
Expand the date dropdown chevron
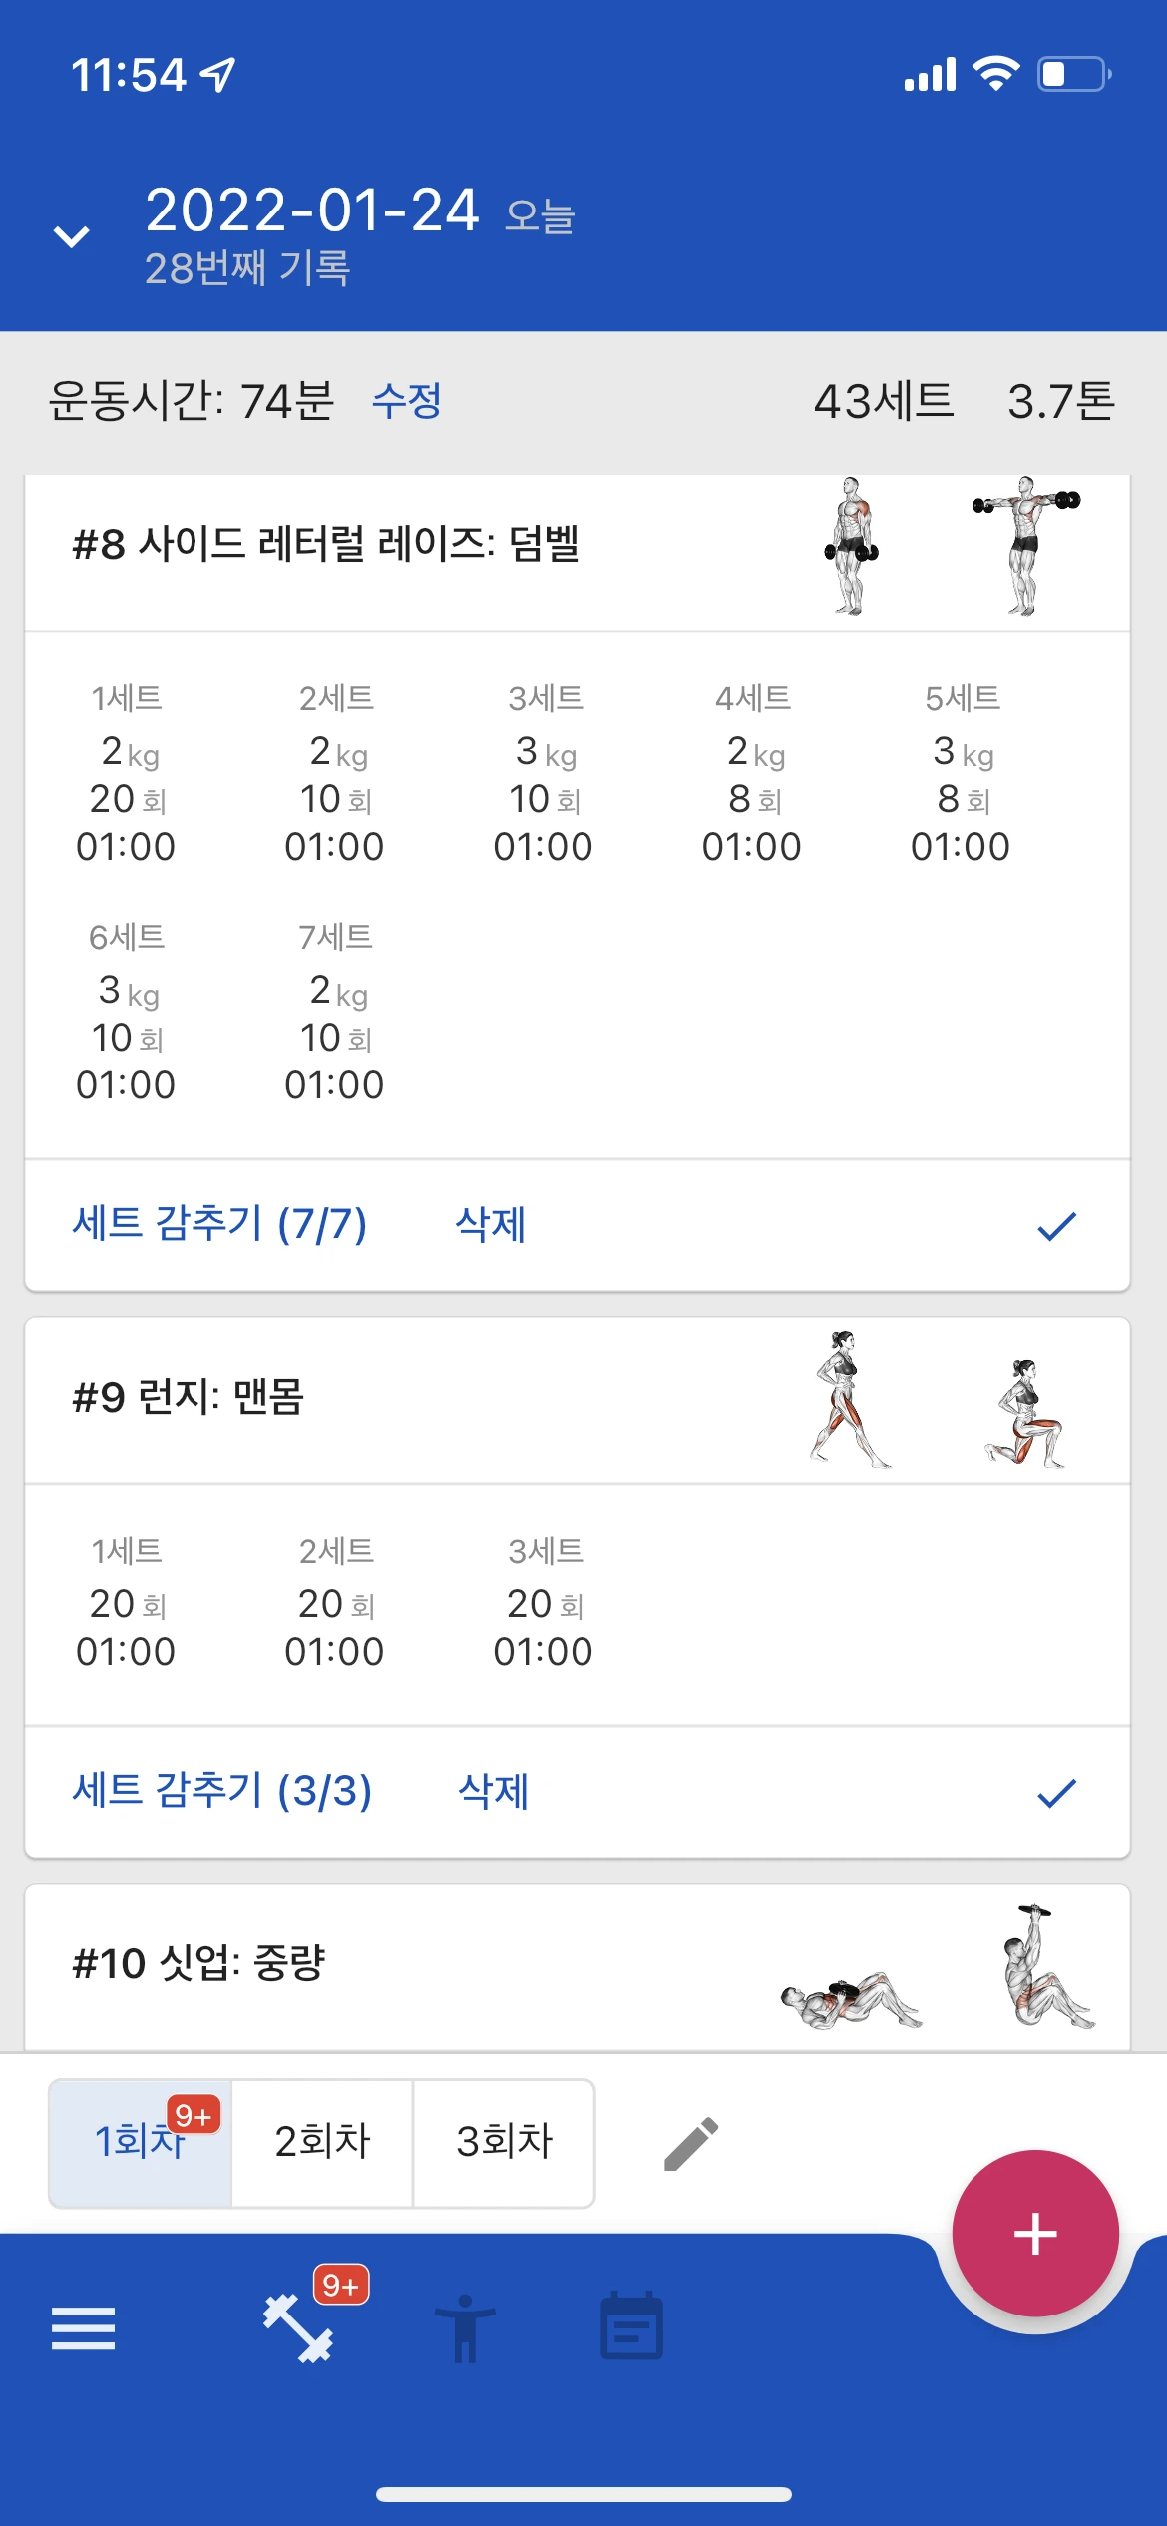(x=72, y=236)
